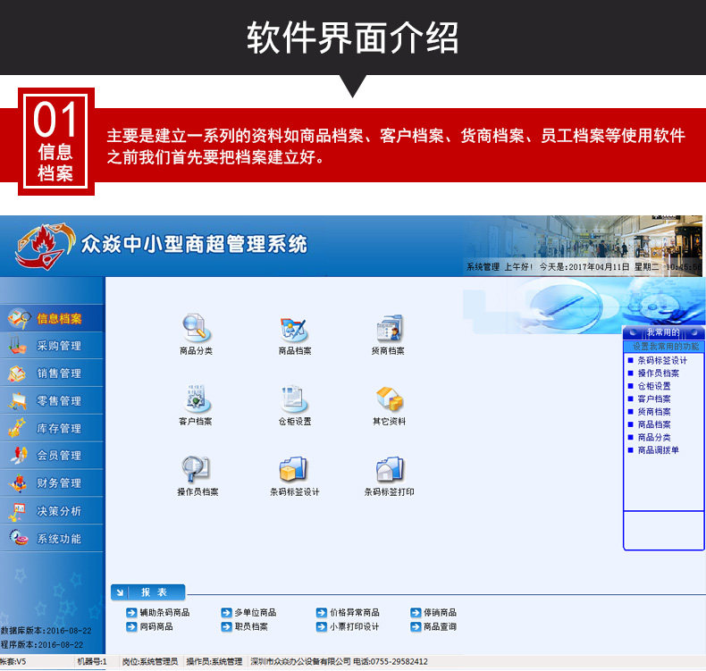
Task: Click the 决策分析 sidebar icon
Action: pos(17,511)
